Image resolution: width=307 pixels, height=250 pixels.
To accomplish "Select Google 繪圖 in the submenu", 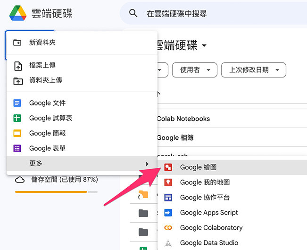I will click(x=232, y=167).
